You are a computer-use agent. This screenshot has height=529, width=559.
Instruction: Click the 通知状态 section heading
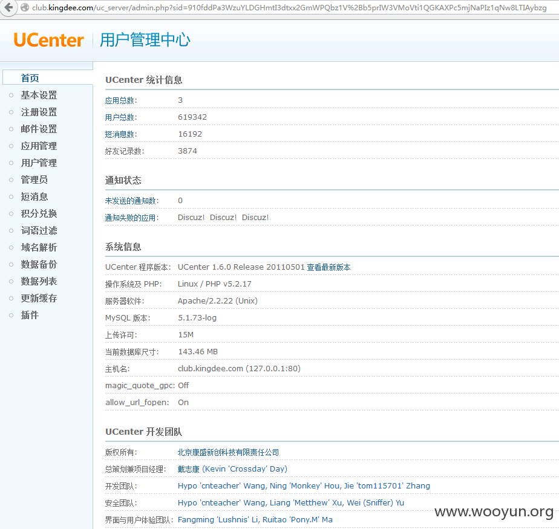tap(123, 180)
